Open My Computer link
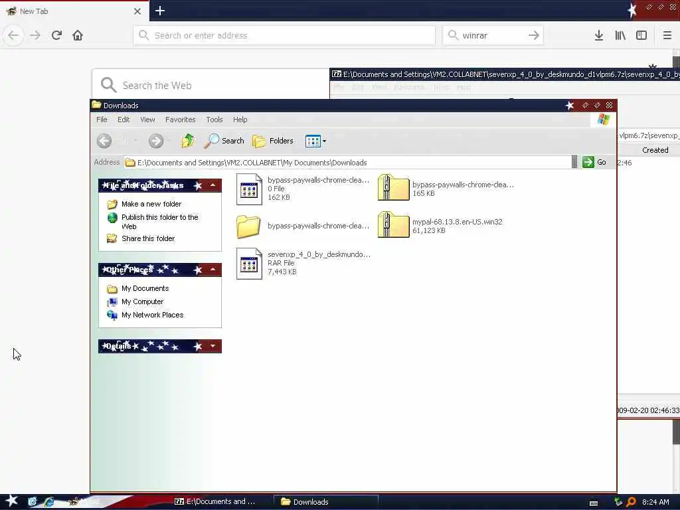 click(x=142, y=302)
